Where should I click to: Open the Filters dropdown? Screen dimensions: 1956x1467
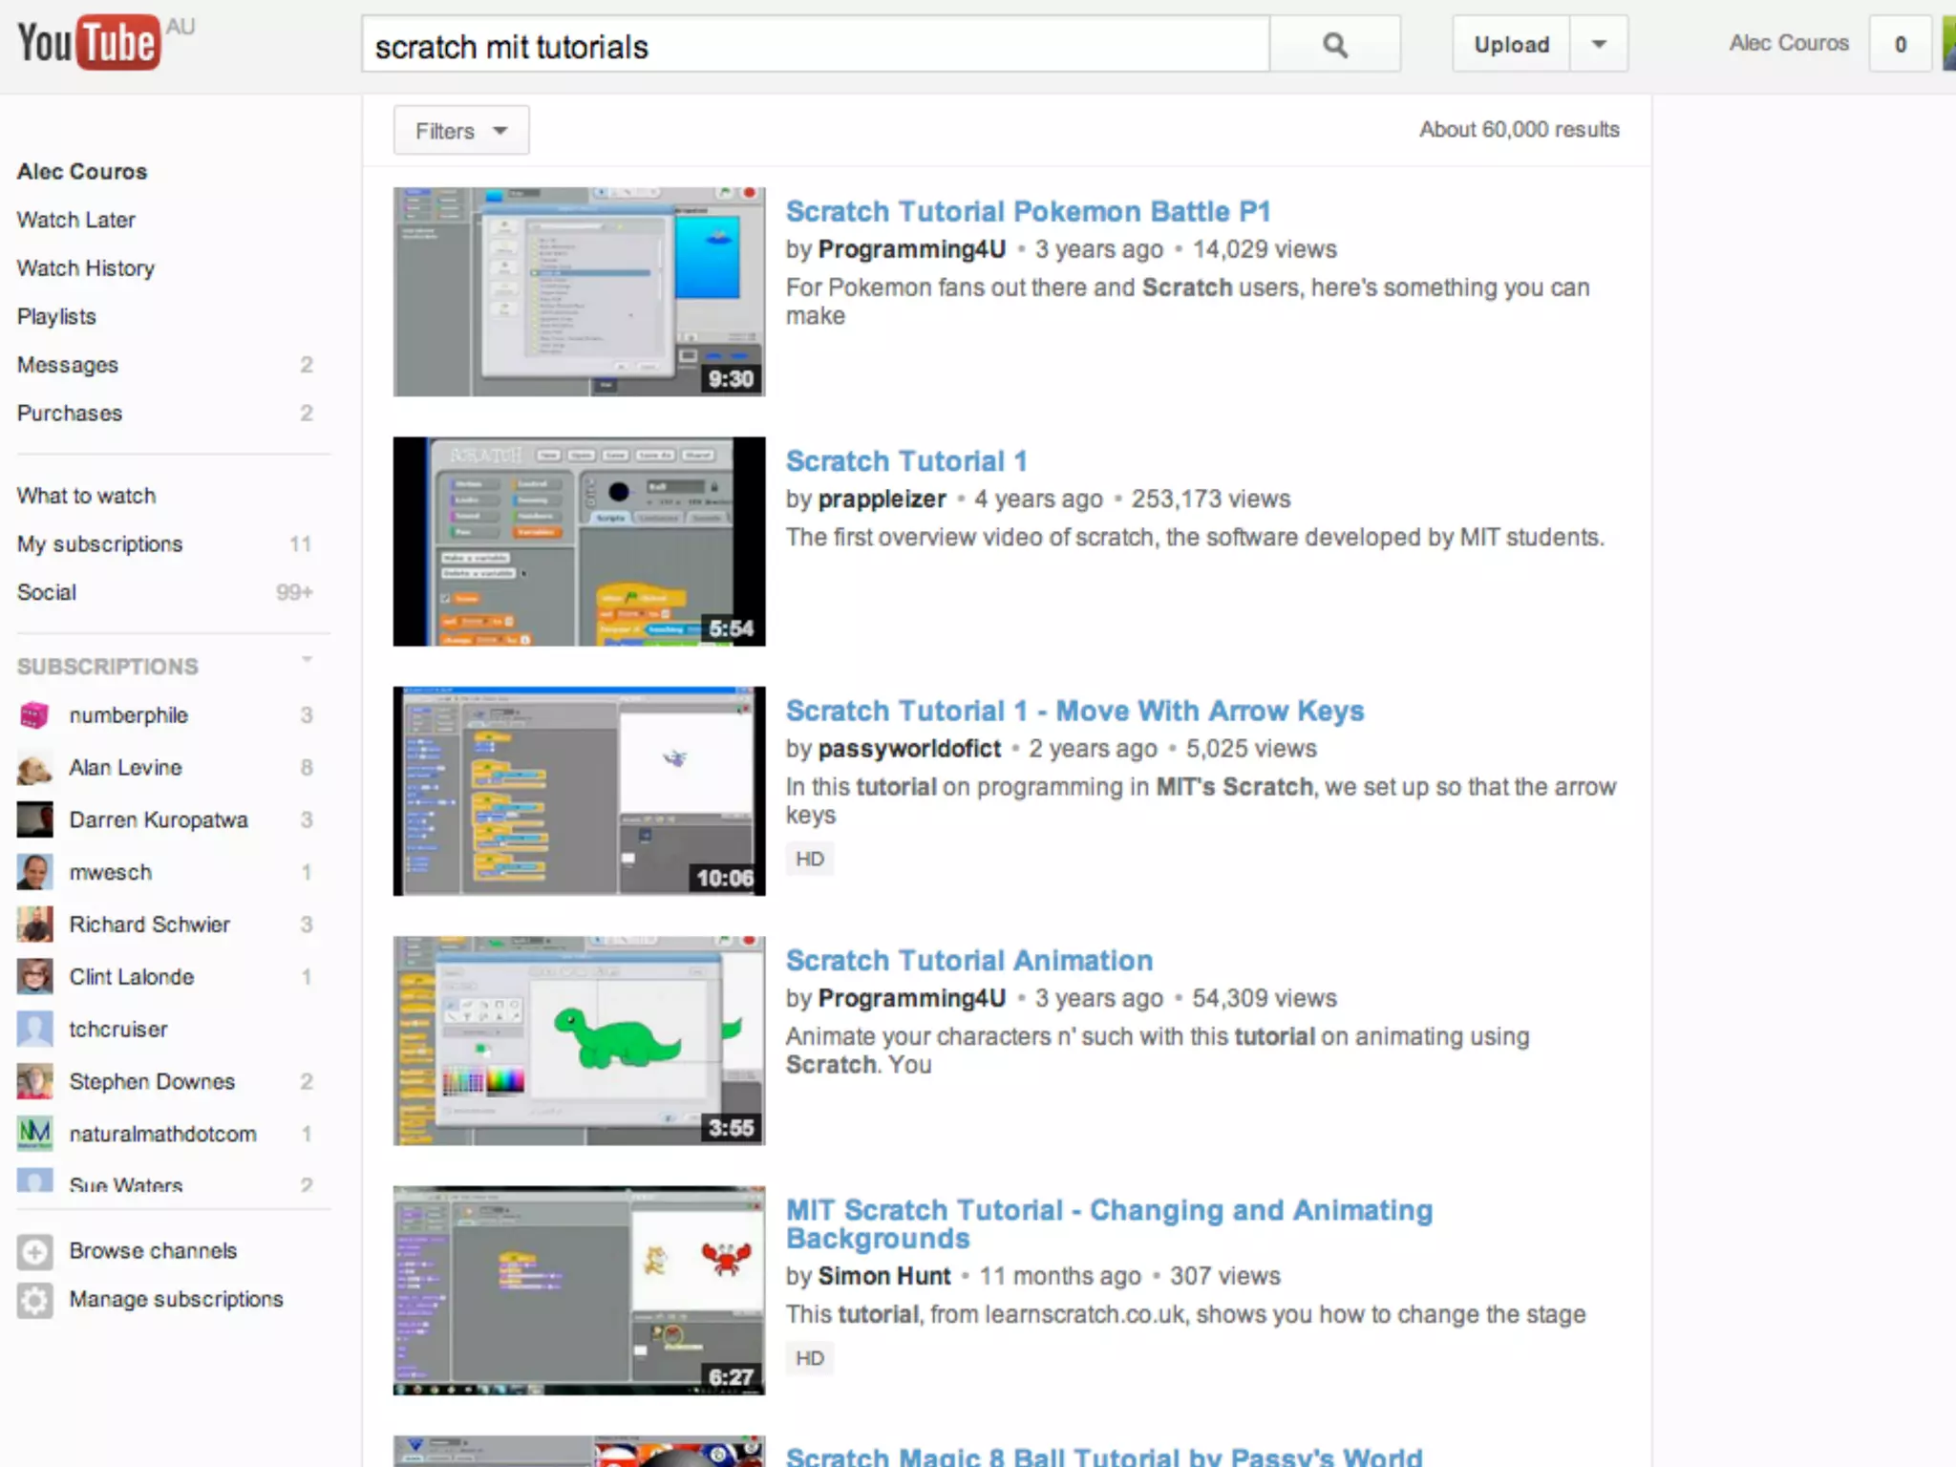[461, 131]
